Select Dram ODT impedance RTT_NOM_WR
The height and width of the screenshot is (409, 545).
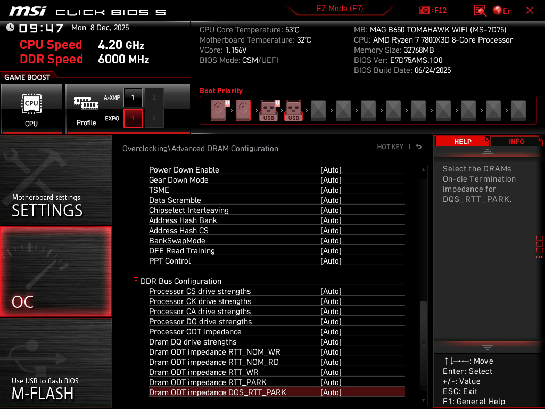pos(277,352)
